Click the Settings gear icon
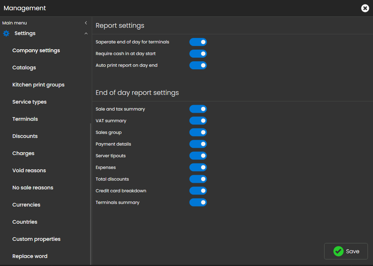This screenshot has width=373, height=266. 6,34
